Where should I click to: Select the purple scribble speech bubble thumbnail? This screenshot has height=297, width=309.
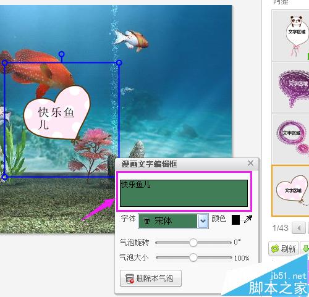[291, 87]
